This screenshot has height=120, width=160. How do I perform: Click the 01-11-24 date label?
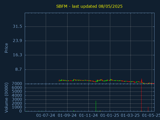pos(88,115)
